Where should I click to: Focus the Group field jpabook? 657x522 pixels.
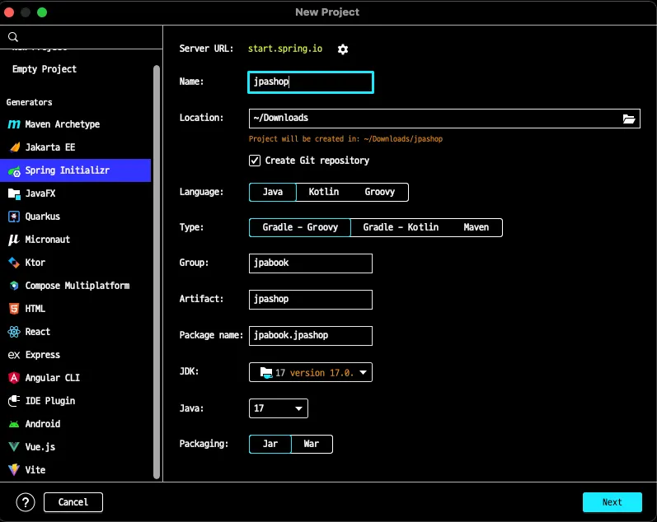pyautogui.click(x=311, y=263)
